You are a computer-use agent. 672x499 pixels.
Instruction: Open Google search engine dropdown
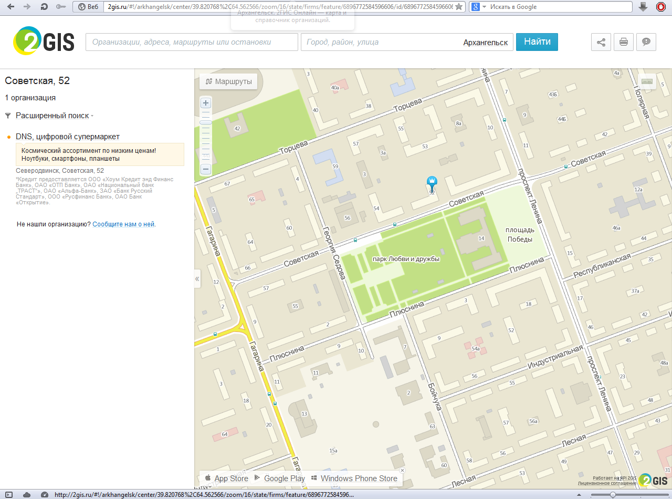[479, 7]
